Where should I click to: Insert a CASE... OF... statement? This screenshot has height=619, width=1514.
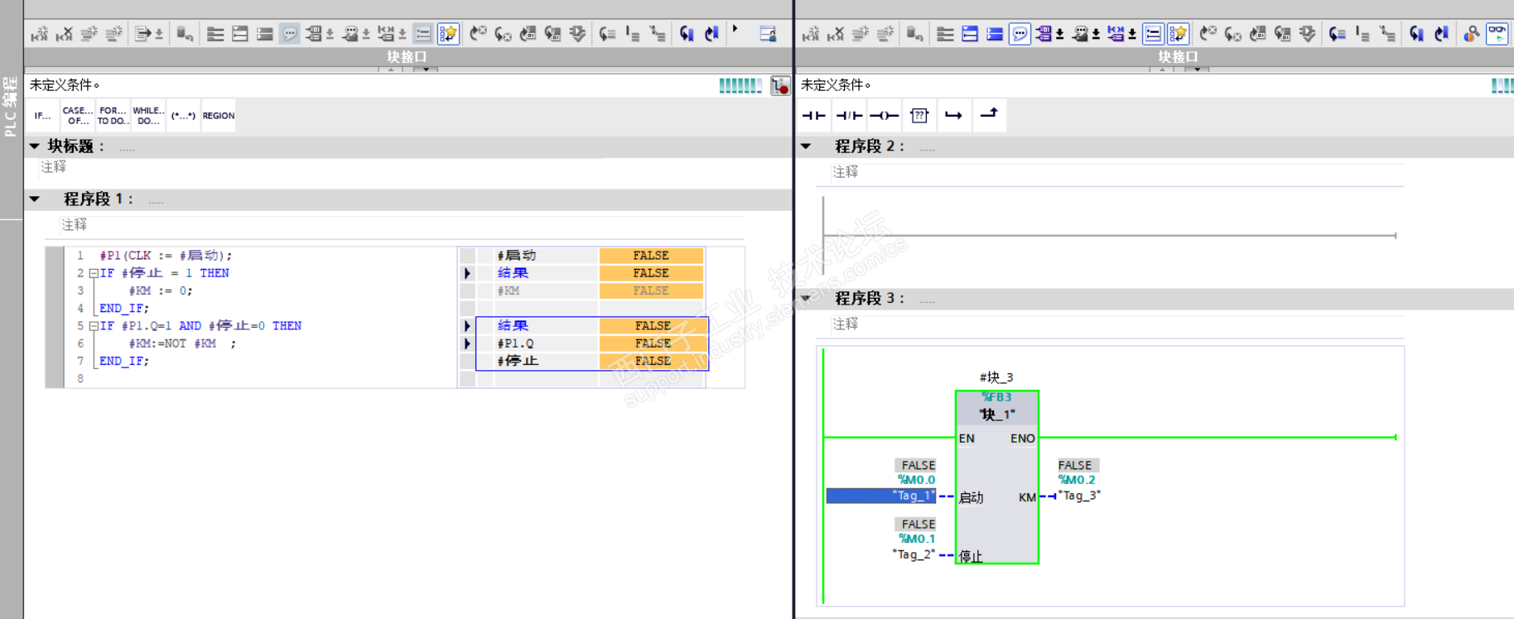click(x=78, y=116)
